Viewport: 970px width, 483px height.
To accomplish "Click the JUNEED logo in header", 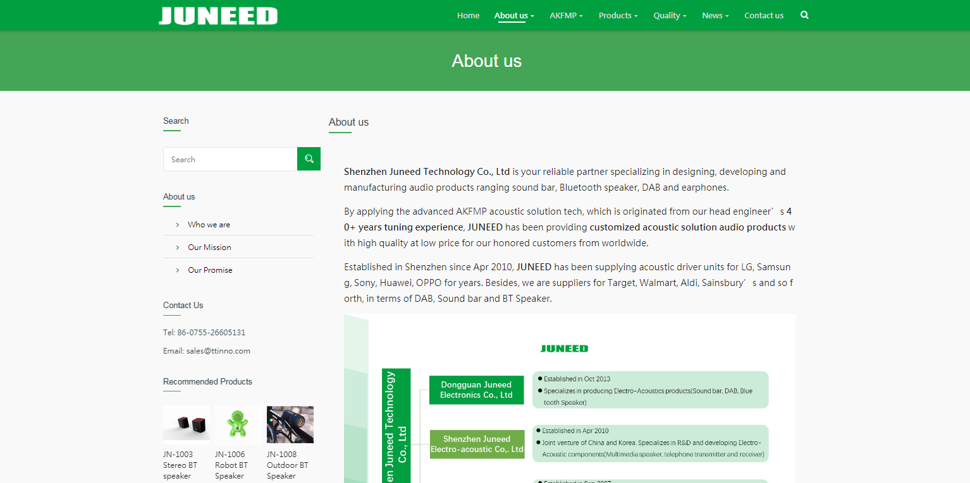I will coord(218,16).
